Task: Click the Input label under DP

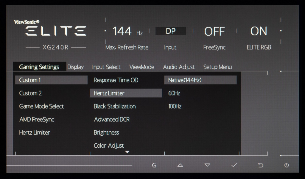Action: pyautogui.click(x=170, y=47)
